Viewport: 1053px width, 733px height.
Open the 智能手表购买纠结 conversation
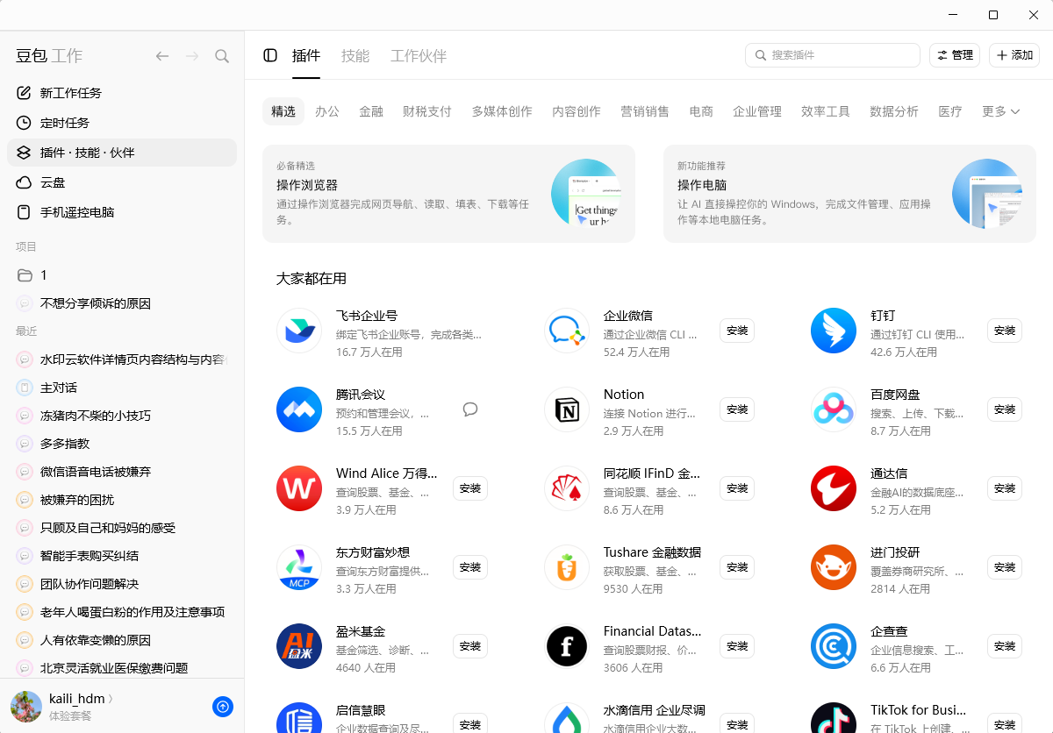pos(122,556)
